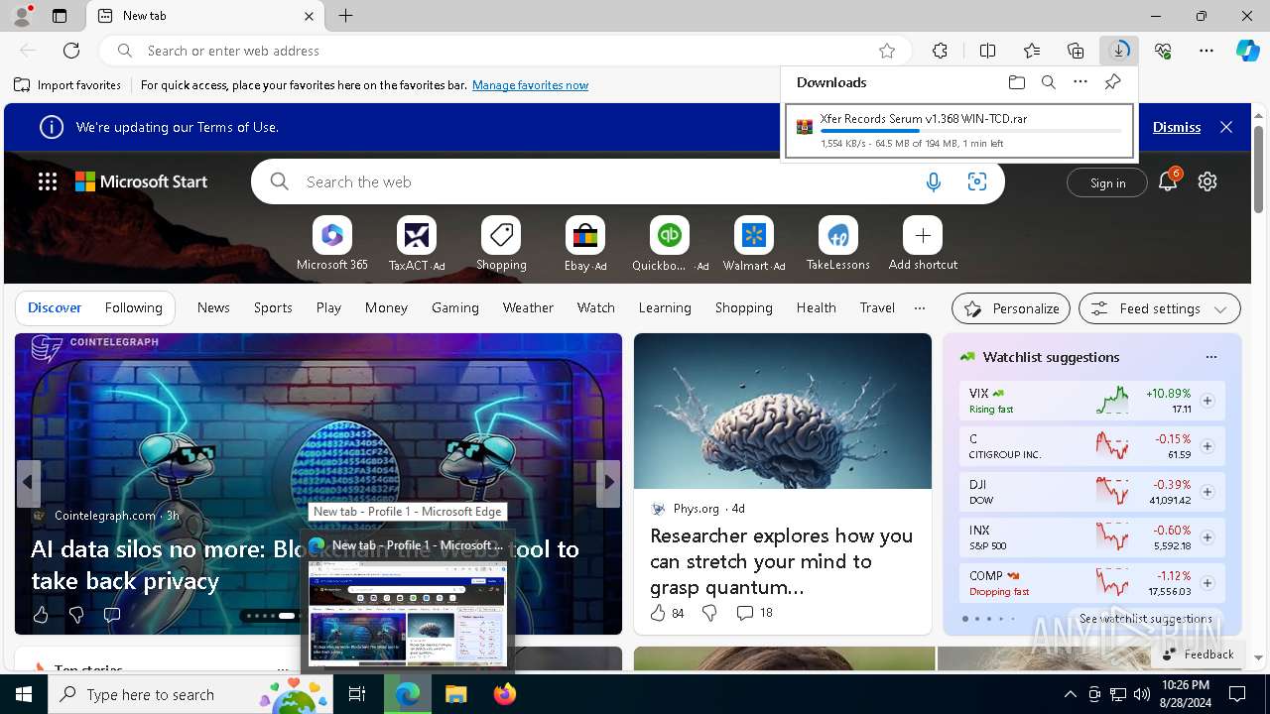Open Watchlist suggestions more options
This screenshot has width=1270, height=714.
tap(1210, 357)
